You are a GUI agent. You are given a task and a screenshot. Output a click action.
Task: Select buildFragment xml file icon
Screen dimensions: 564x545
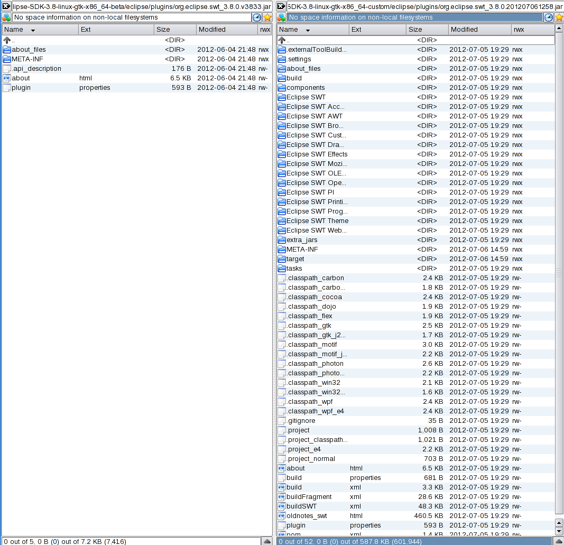tap(282, 497)
